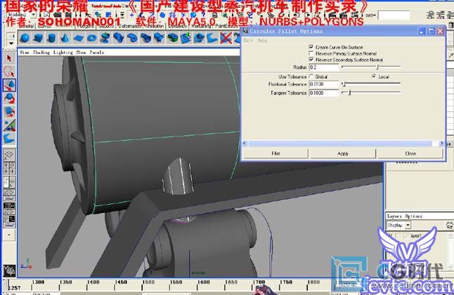The width and height of the screenshot is (454, 295).
Task: Click the Maya logo icon in toolbox
Action: tap(9, 270)
